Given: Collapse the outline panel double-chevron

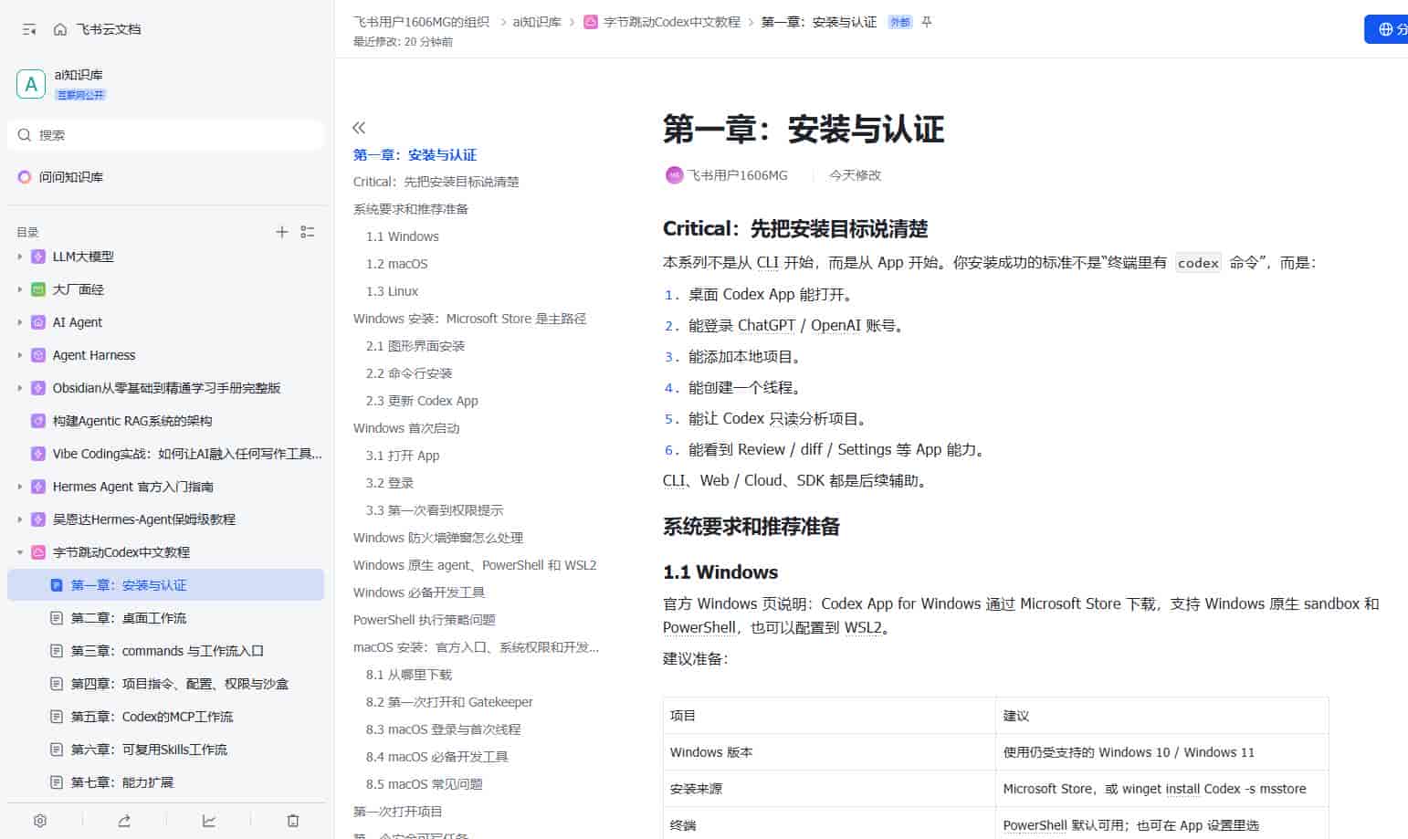Looking at the screenshot, I should [x=359, y=128].
